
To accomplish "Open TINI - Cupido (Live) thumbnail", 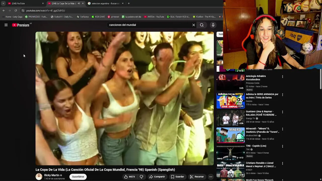I will pos(230,152).
